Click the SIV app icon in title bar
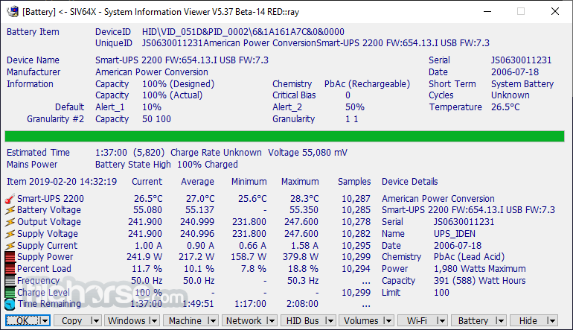 13,11
